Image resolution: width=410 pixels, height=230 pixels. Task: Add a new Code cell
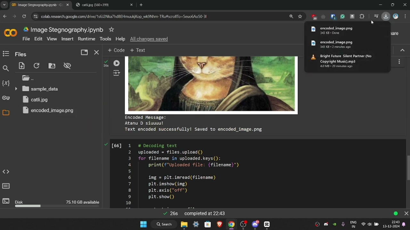(116, 50)
